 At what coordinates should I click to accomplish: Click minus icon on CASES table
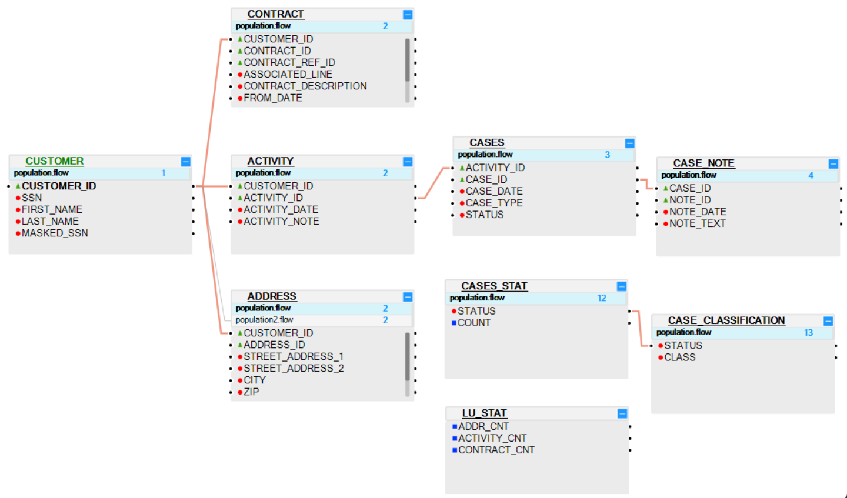coord(629,143)
